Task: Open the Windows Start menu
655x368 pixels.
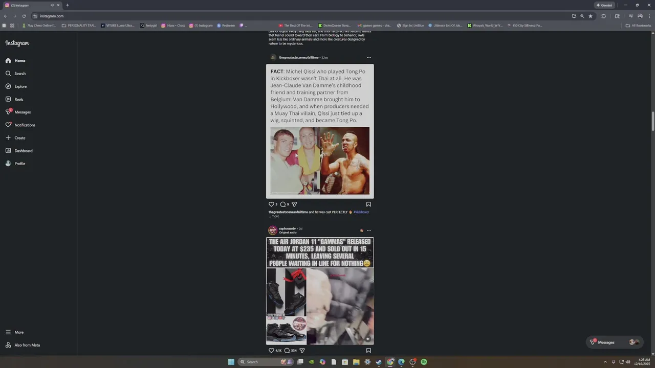Action: (231, 362)
